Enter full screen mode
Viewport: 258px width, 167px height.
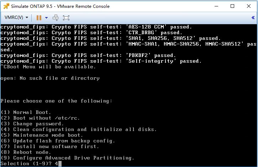(66, 17)
